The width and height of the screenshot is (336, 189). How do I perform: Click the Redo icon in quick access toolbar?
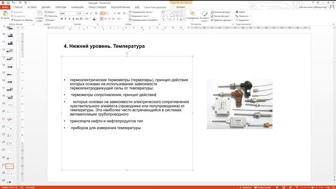(x=20, y=3)
